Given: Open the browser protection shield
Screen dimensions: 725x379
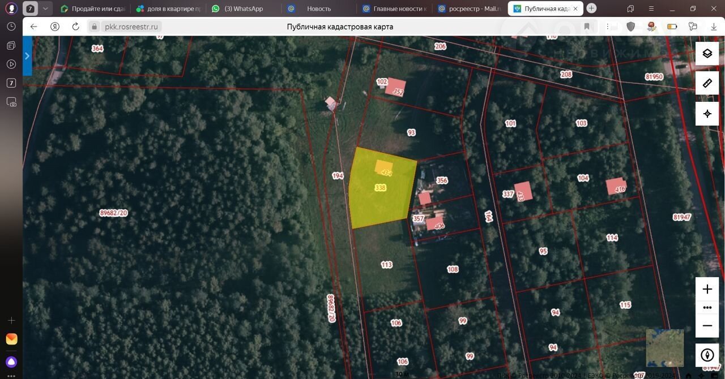Looking at the screenshot, I should click(x=631, y=27).
